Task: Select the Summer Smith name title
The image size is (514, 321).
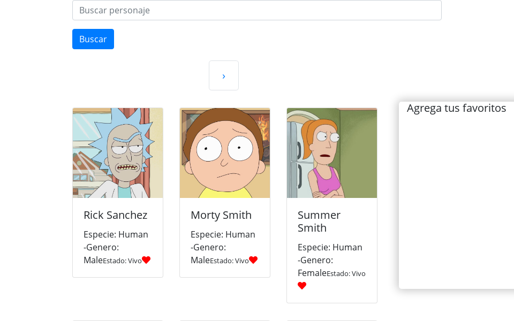Action: coord(319,221)
